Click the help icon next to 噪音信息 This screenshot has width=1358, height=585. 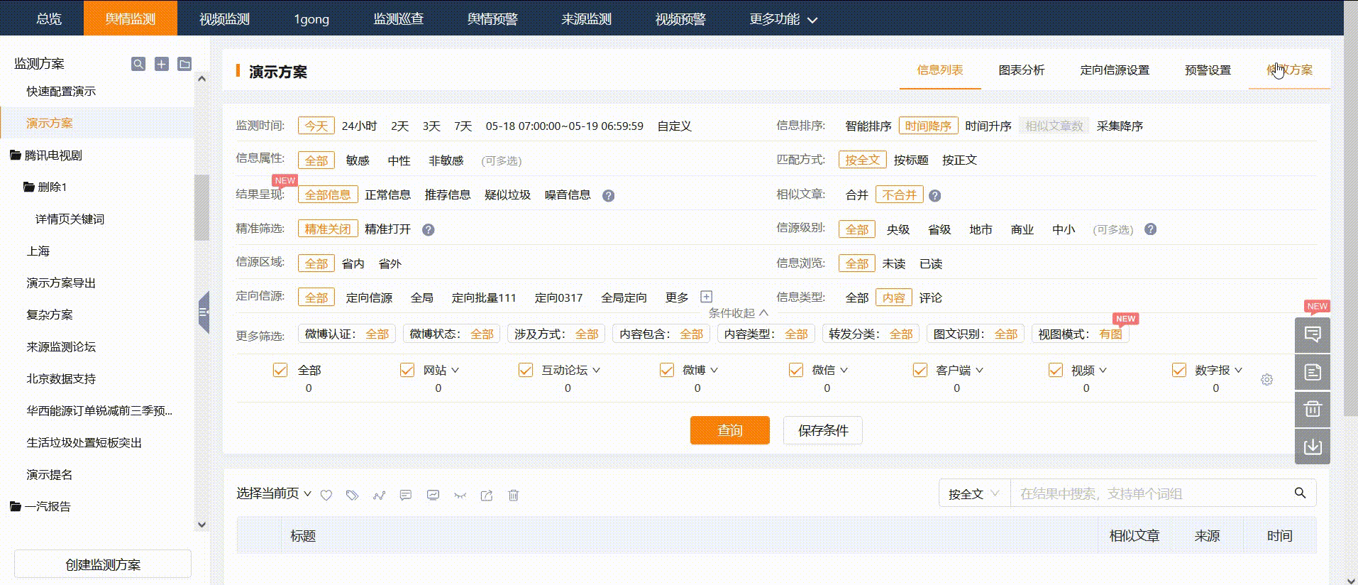click(x=608, y=196)
